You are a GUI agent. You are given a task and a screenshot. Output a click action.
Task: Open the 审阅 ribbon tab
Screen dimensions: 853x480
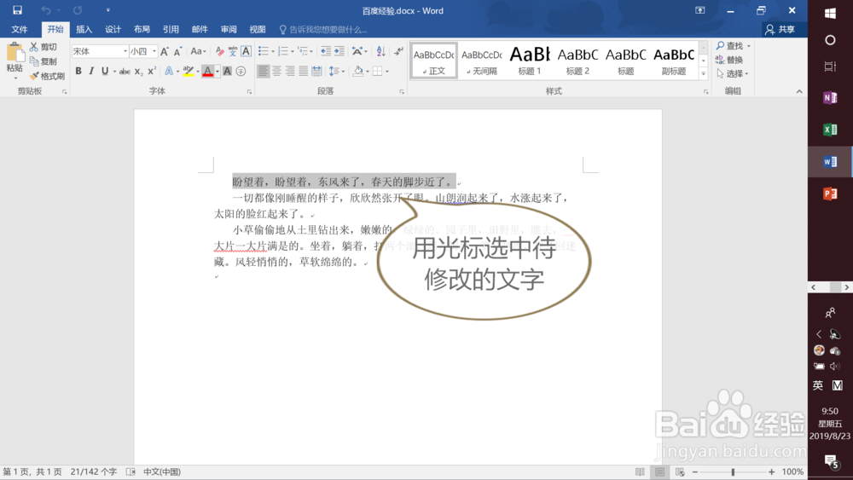pyautogui.click(x=229, y=29)
